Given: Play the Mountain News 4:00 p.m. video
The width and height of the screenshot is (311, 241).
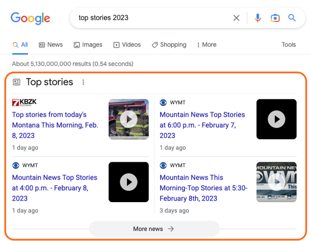Looking at the screenshot, I should [x=129, y=182].
